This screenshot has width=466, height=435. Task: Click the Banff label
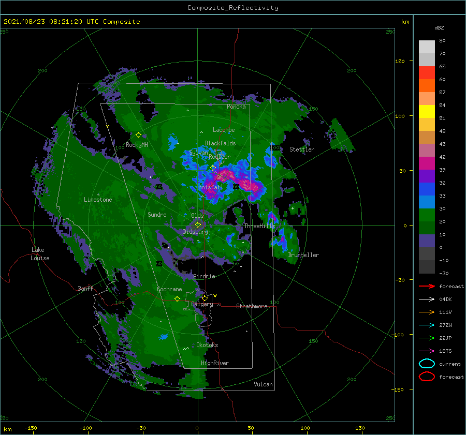(85, 288)
